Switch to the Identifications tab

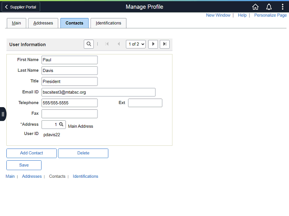click(x=108, y=23)
